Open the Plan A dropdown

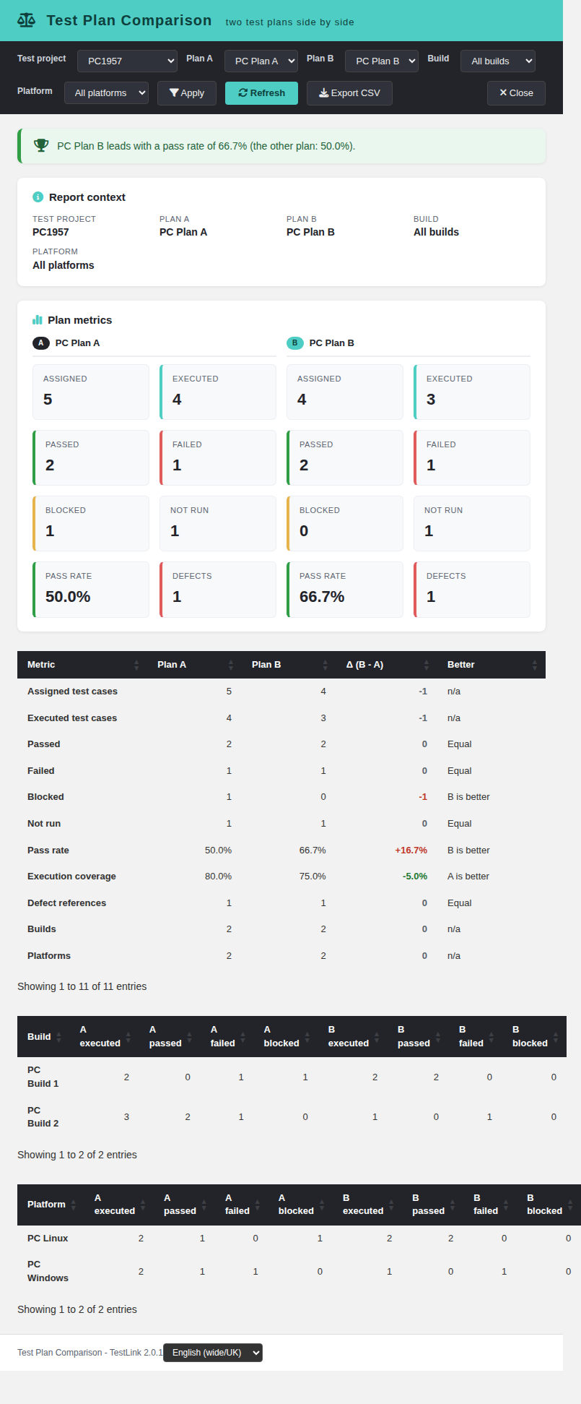(261, 61)
